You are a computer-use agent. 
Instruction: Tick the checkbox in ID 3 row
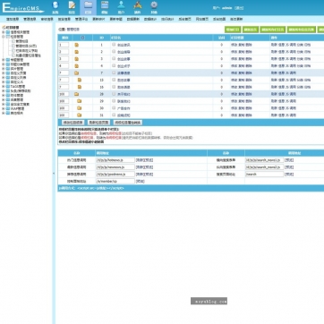pos(114,58)
